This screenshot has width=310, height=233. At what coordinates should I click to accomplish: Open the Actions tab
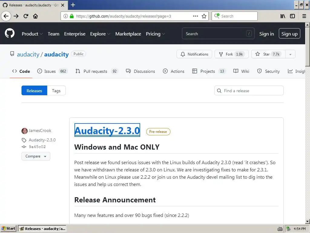[x=173, y=71]
